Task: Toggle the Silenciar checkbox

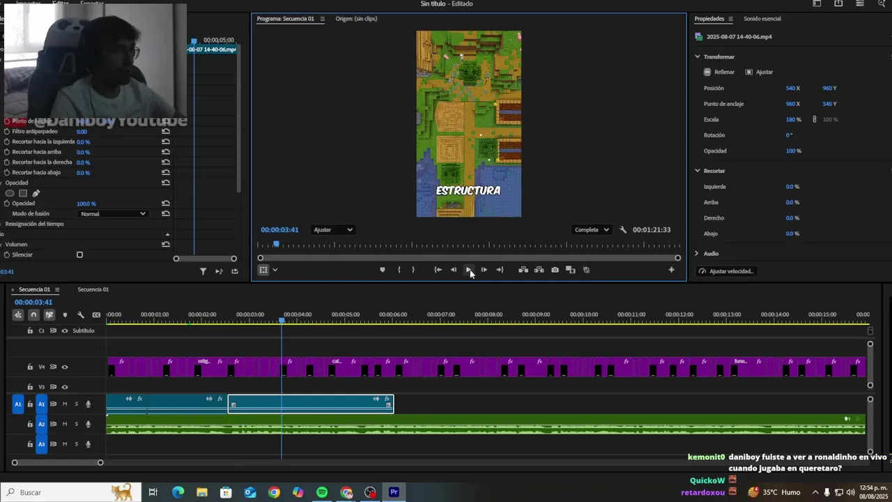Action: point(79,254)
